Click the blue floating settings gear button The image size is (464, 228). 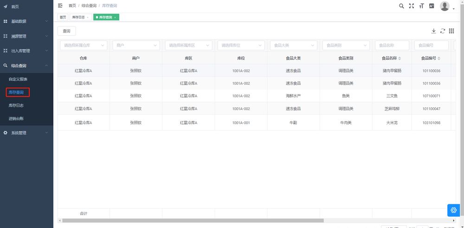pos(453,210)
